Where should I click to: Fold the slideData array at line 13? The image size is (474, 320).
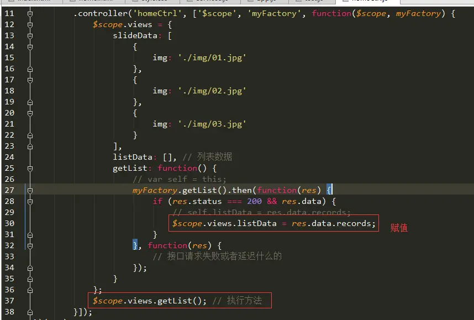tap(30, 36)
